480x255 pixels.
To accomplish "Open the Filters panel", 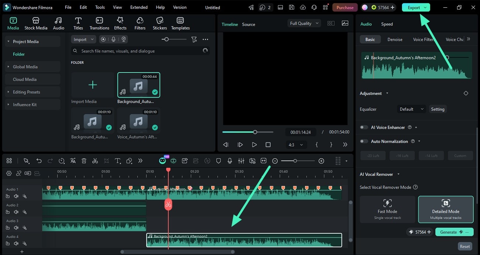I will (x=140, y=24).
